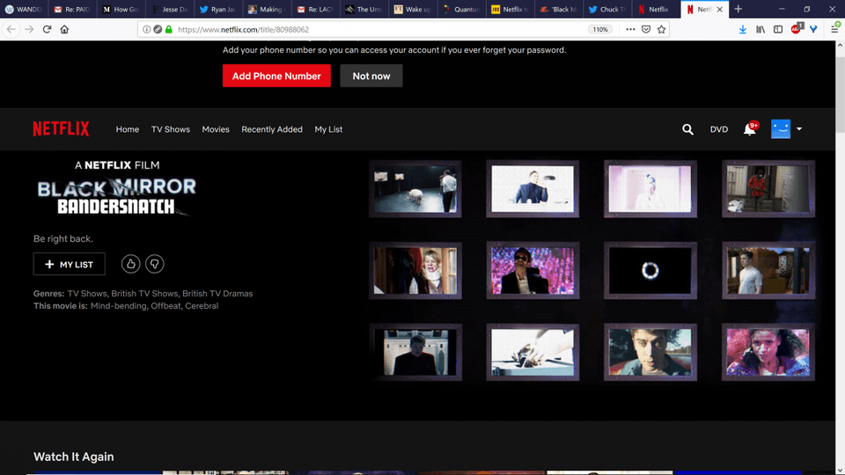Show site information icon
The image size is (845, 475).
[x=147, y=30]
